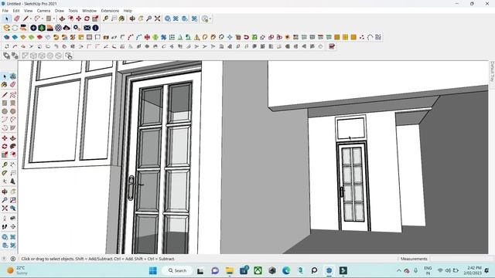Image resolution: width=495 pixels, height=278 pixels.
Task: Click the red extension icon at end of fourth toolbar row
Action: click(x=332, y=46)
